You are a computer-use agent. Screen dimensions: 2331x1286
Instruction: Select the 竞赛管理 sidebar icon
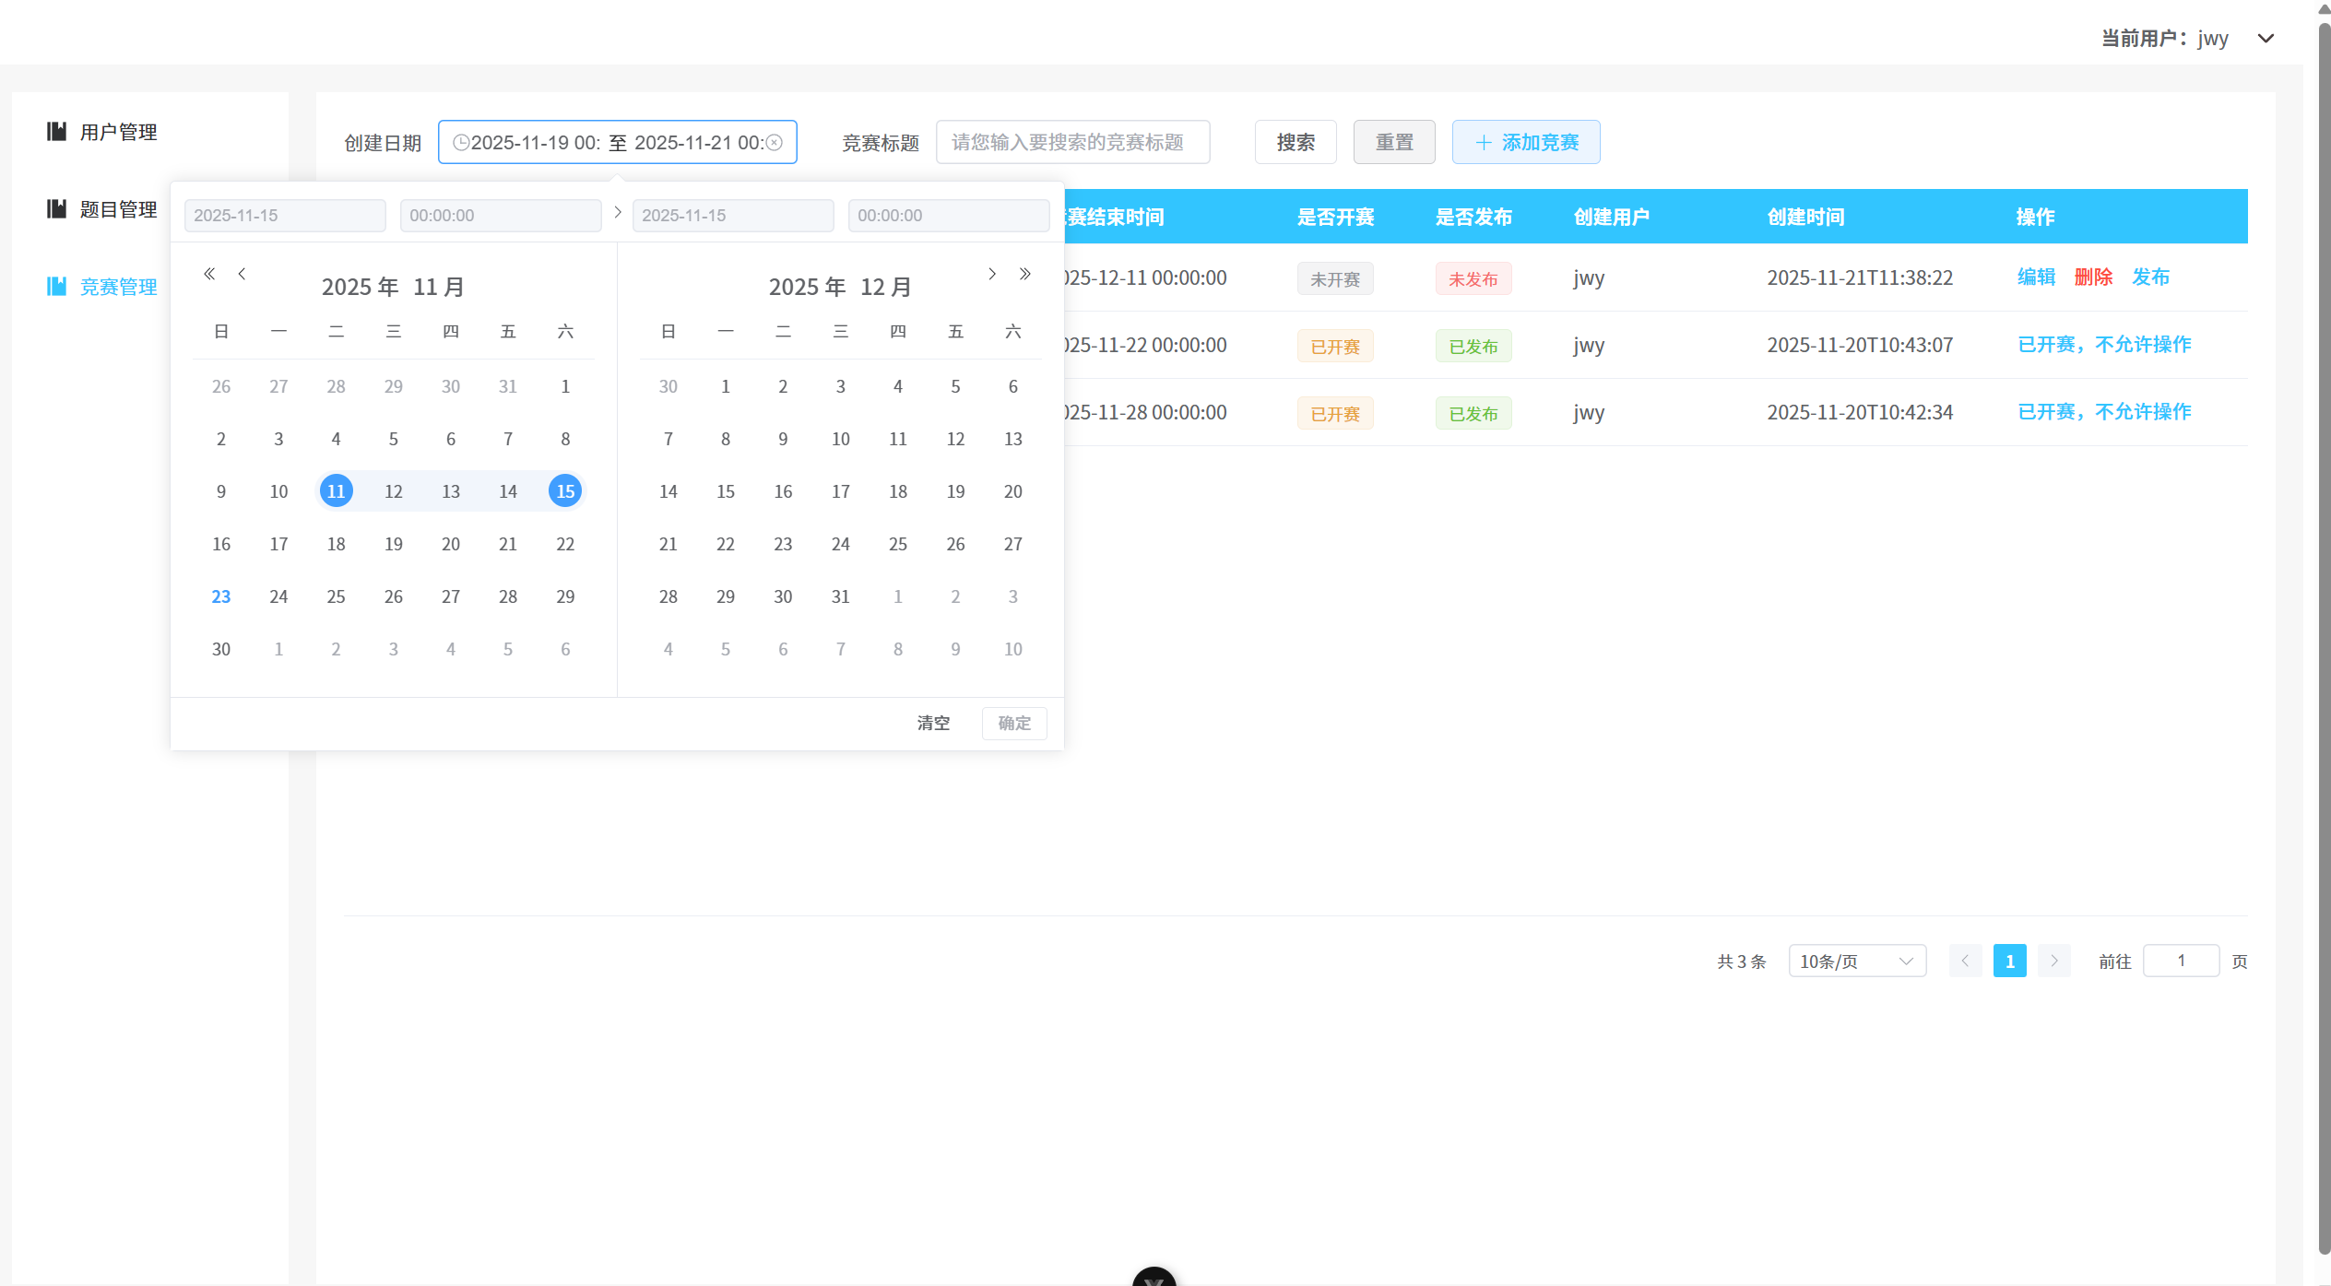pyautogui.click(x=54, y=286)
